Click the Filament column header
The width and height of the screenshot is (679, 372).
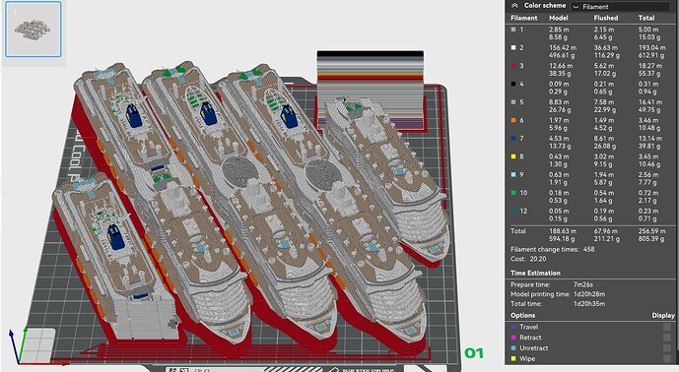click(x=524, y=18)
